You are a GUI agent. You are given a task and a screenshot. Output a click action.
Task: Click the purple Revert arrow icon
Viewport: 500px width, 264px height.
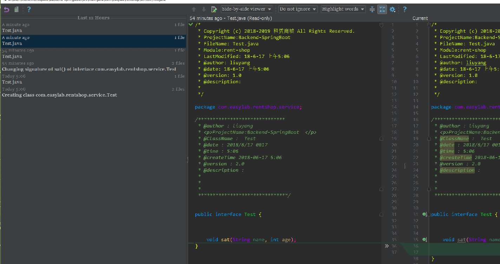6,9
